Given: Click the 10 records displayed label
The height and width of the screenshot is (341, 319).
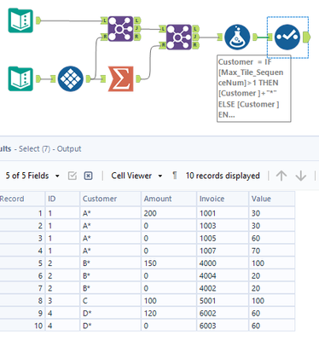Looking at the screenshot, I should (223, 176).
